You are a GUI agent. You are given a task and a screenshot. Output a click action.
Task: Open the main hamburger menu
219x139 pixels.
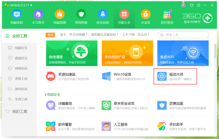[x=199, y=5]
